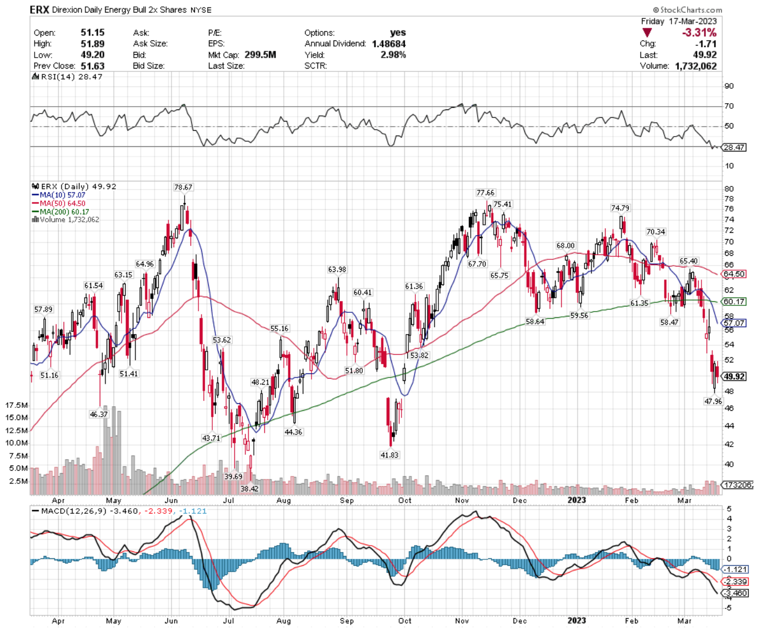Click the 59.56 price label
758x628 pixels.
(579, 315)
